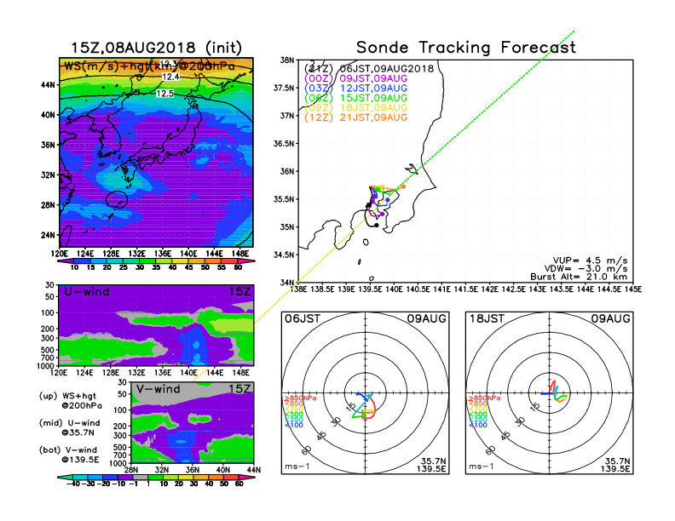Image resolution: width=675 pixels, height=521 pixels.
Task: Click the 28N label on 200hPa map
Action: click(49, 204)
